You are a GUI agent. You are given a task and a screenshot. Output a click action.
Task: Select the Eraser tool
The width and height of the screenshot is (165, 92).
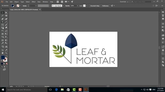[6, 28]
